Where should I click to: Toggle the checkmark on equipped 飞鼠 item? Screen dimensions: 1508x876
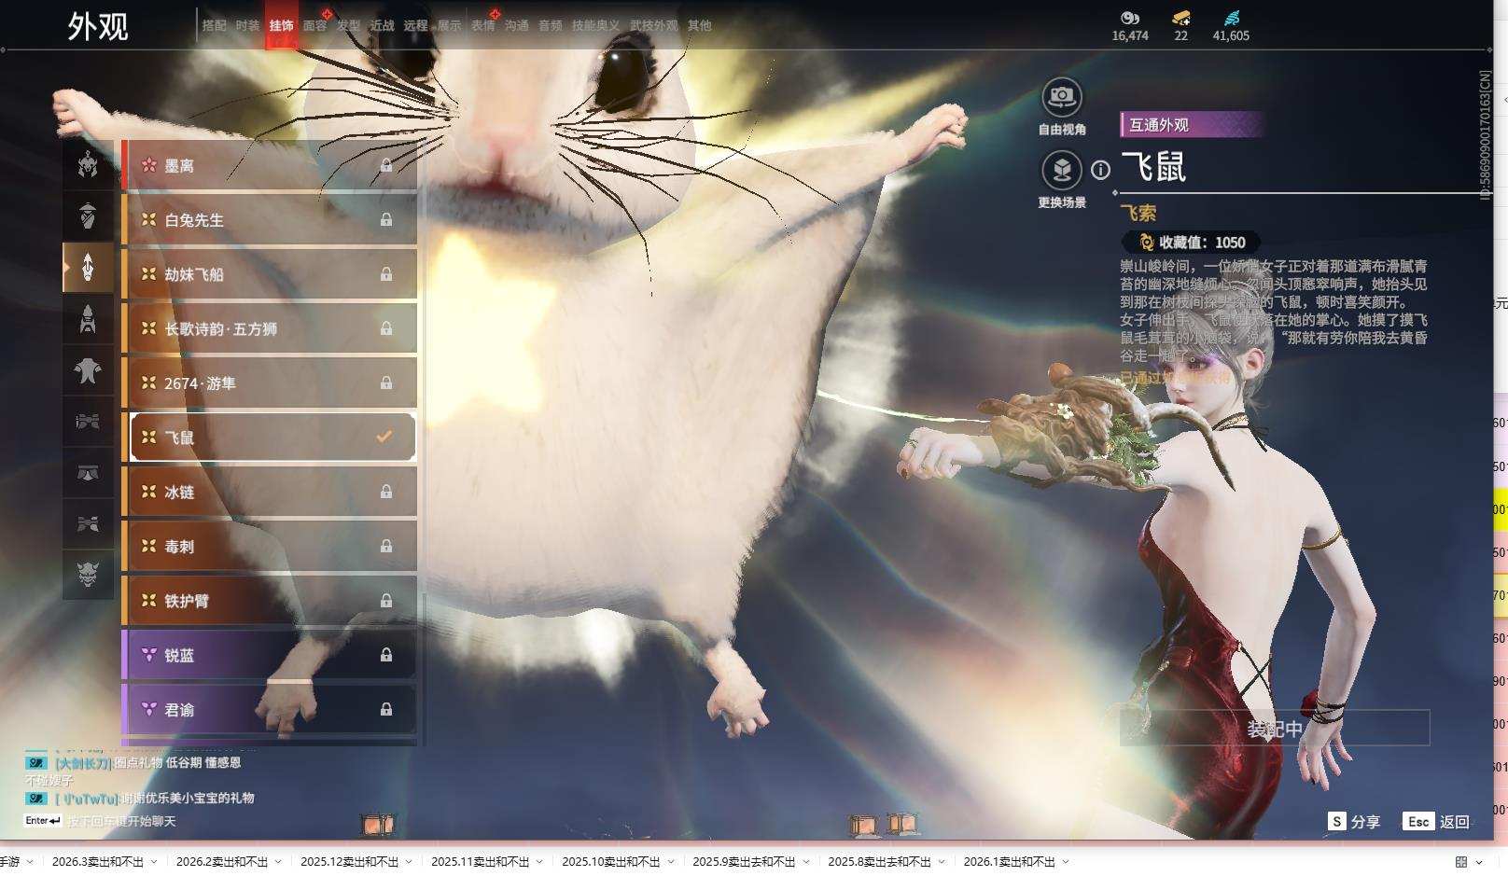tap(384, 437)
